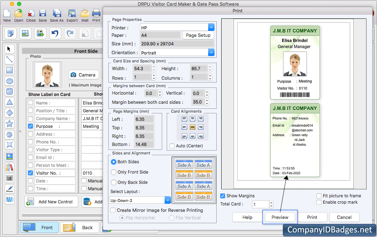Click the Camera button
Screen dimensions: 377x237
[84, 75]
